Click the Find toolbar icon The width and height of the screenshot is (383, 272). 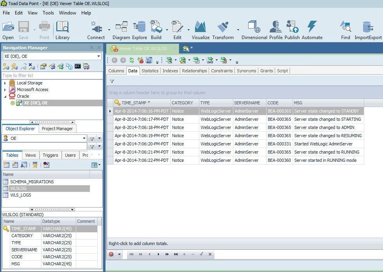click(x=345, y=30)
